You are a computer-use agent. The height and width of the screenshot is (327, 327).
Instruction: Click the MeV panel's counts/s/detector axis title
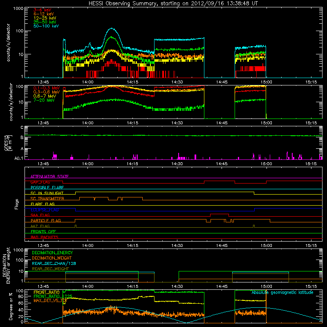pos(11,102)
